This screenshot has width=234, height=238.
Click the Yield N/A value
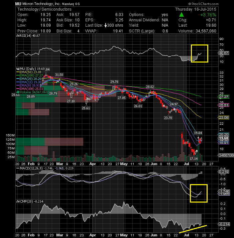tap(165, 25)
